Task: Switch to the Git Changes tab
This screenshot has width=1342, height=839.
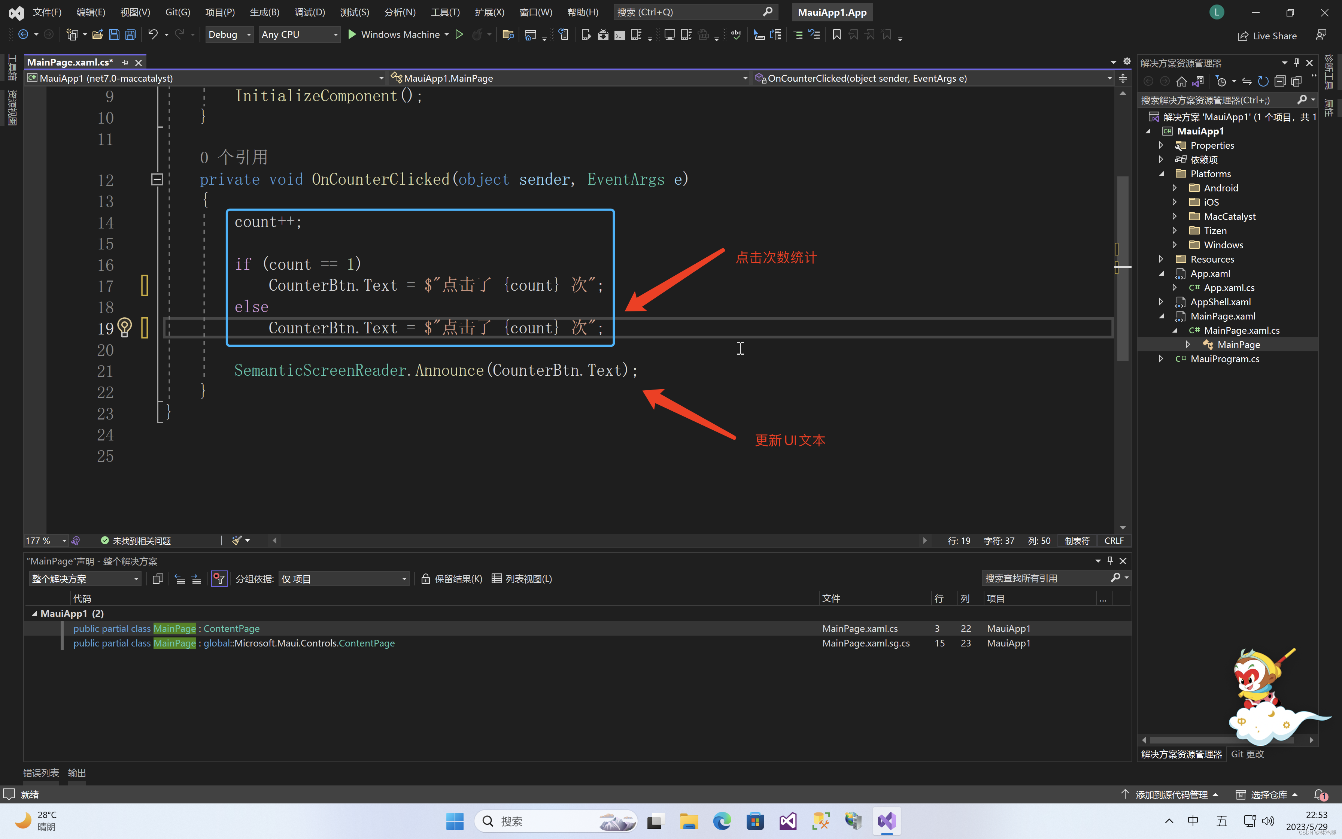Action: (1247, 754)
